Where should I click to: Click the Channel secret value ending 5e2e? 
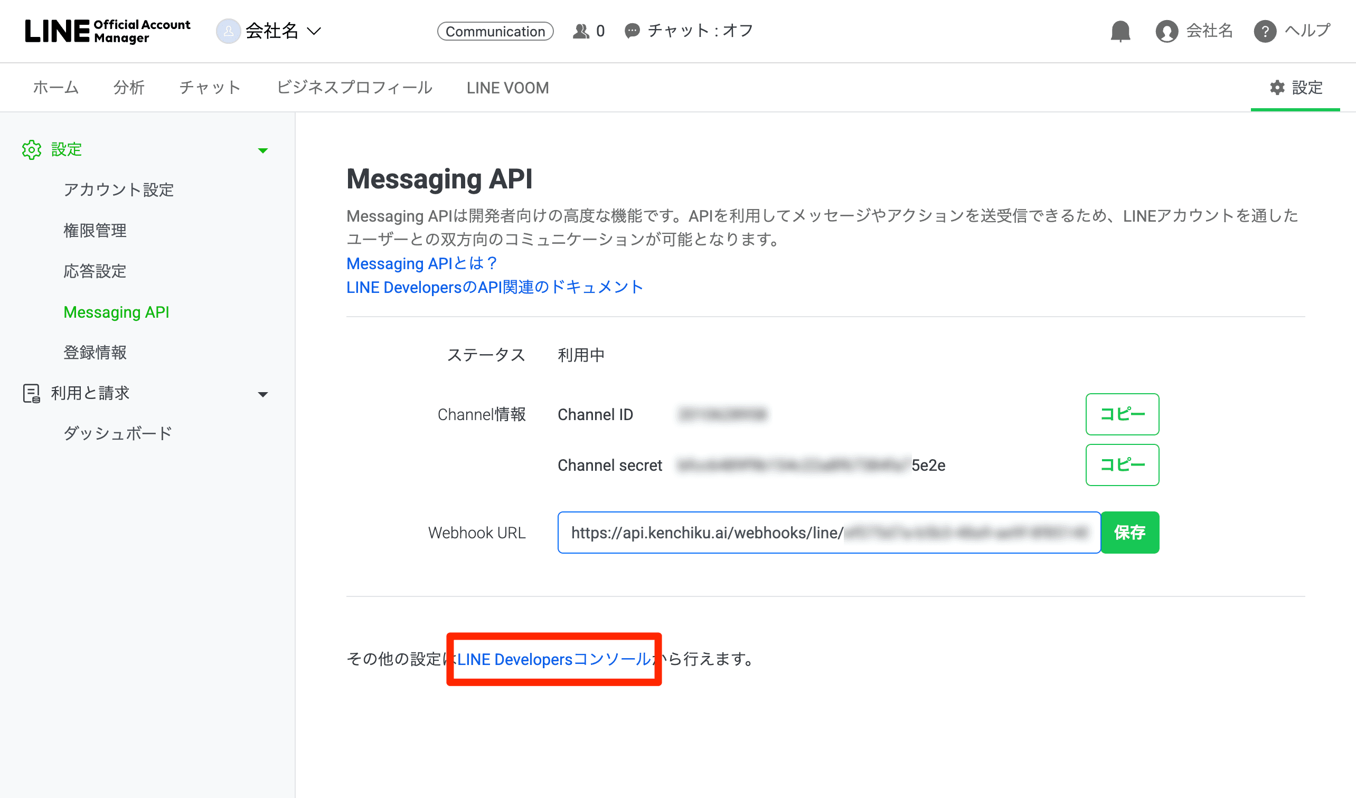tap(811, 465)
